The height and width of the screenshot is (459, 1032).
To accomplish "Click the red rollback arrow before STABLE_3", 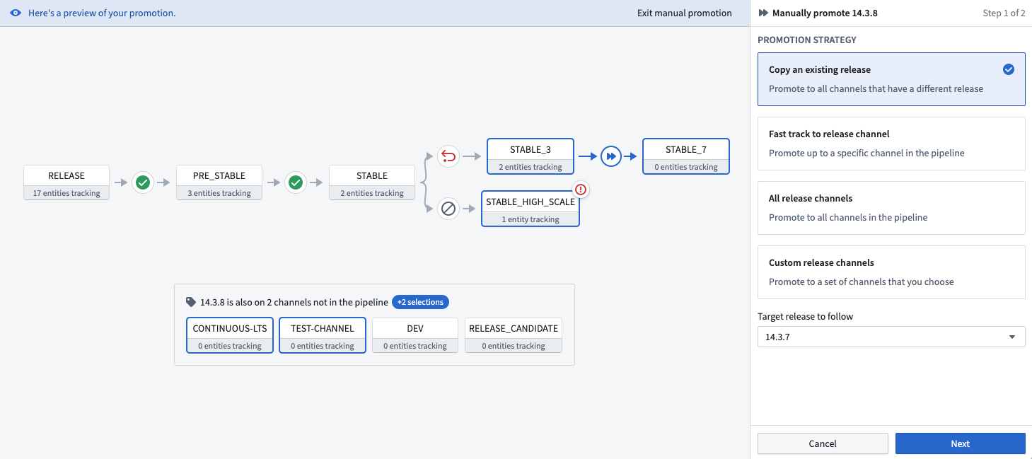I will click(x=448, y=156).
